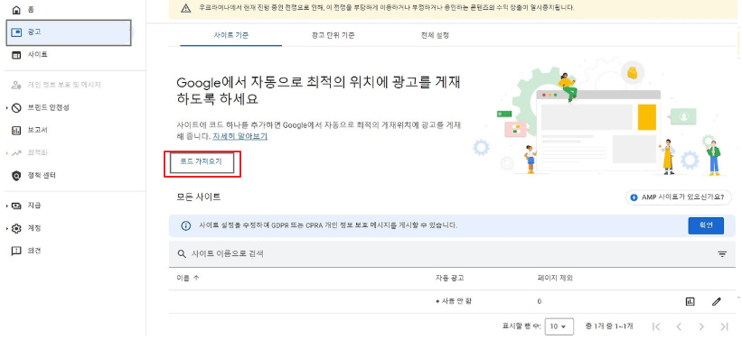Open 브랜드 안전성 section
This screenshot has height=339, width=742.
click(x=49, y=107)
